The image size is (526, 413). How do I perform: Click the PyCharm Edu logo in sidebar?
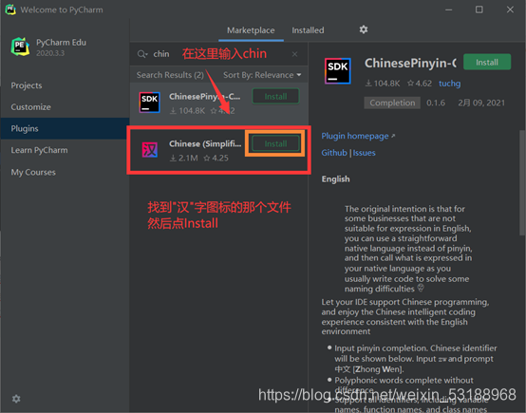click(20, 47)
